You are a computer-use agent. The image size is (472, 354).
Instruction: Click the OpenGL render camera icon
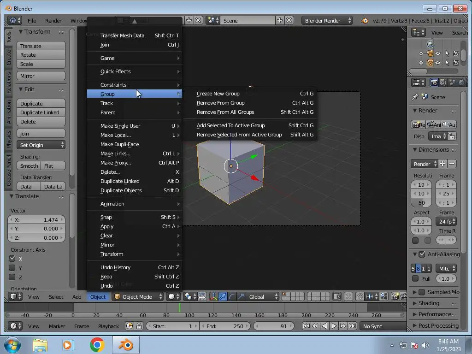395,296
